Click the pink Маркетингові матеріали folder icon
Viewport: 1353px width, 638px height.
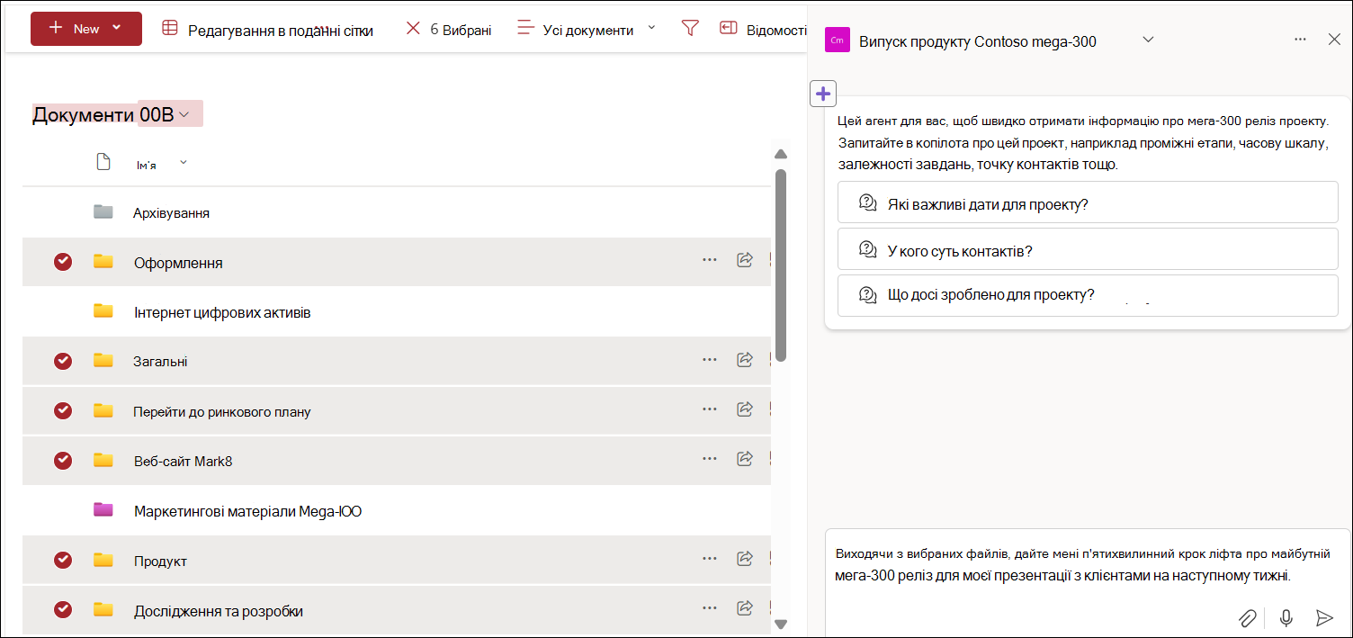pyautogui.click(x=103, y=509)
